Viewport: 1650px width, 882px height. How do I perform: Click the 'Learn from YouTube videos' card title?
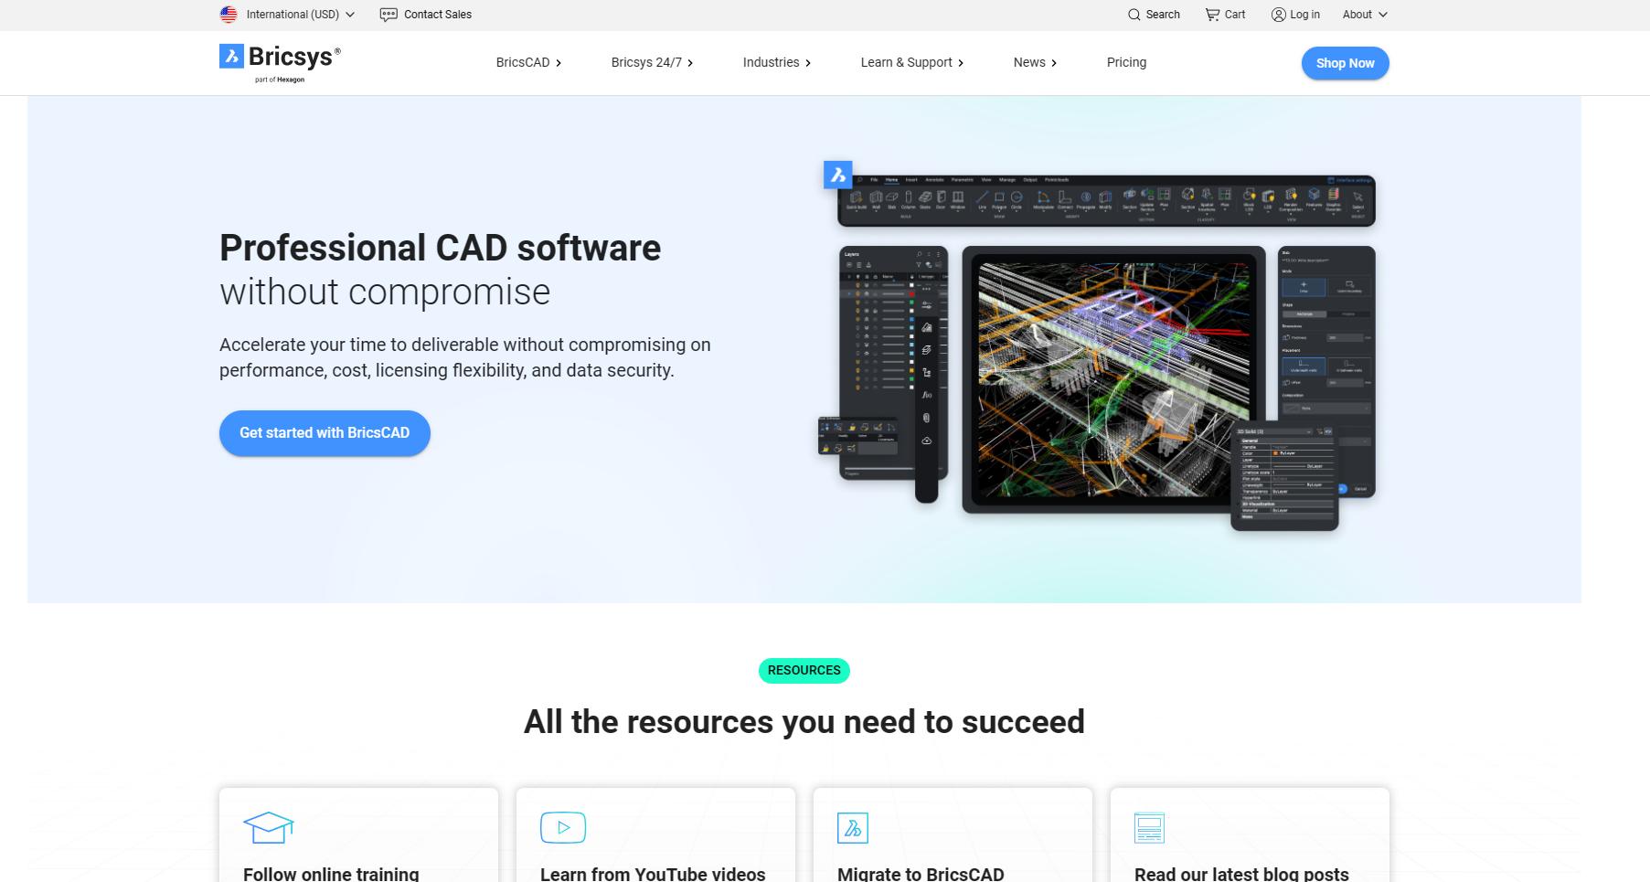pyautogui.click(x=653, y=874)
